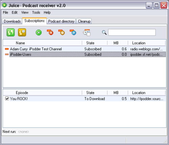Open the Tools menu
This screenshot has width=169, height=145.
coord(36,13)
